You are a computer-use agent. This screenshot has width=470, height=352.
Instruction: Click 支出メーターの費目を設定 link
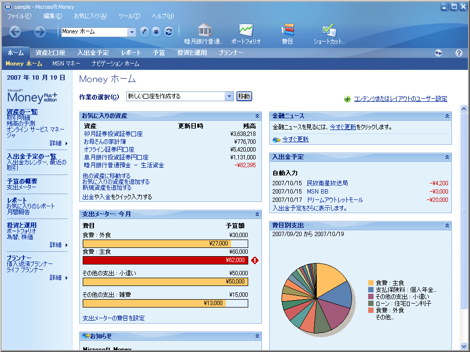pyautogui.click(x=114, y=318)
